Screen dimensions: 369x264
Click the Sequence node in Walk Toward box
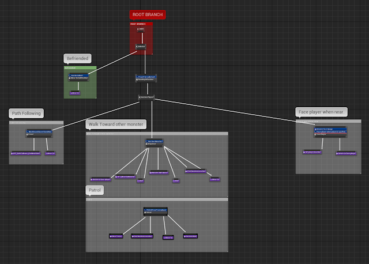(x=155, y=142)
